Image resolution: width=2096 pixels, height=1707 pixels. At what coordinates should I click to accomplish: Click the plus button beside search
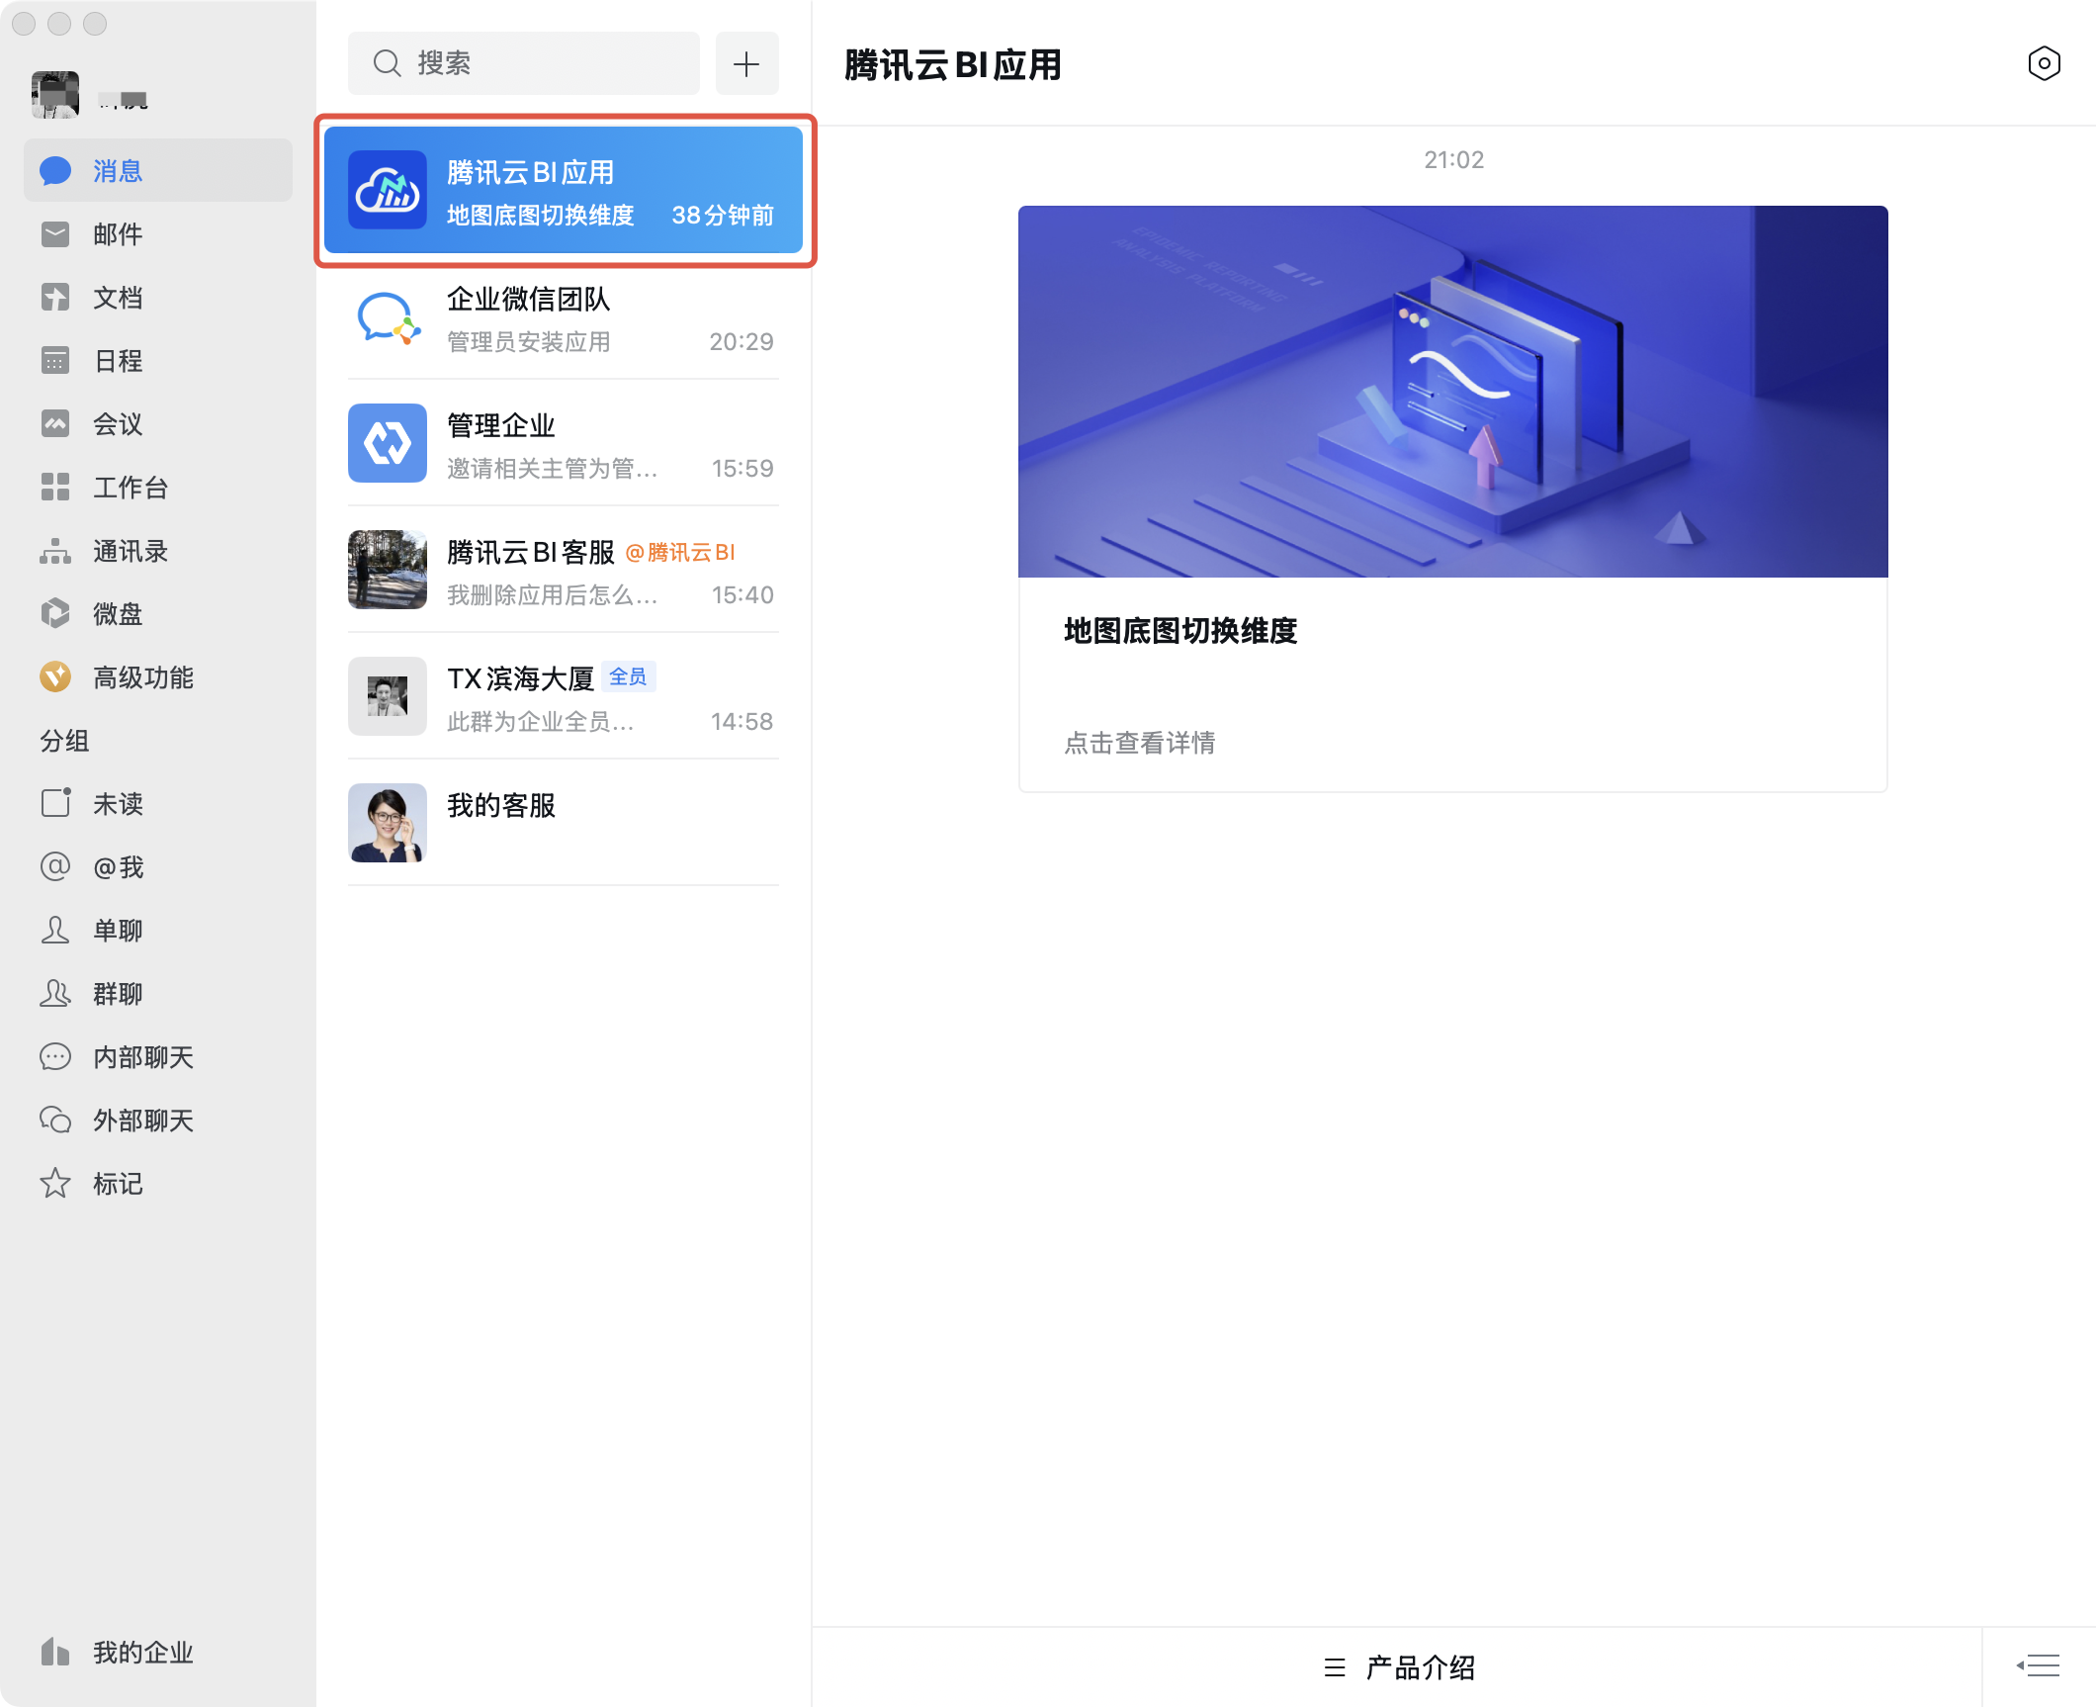coord(746,64)
